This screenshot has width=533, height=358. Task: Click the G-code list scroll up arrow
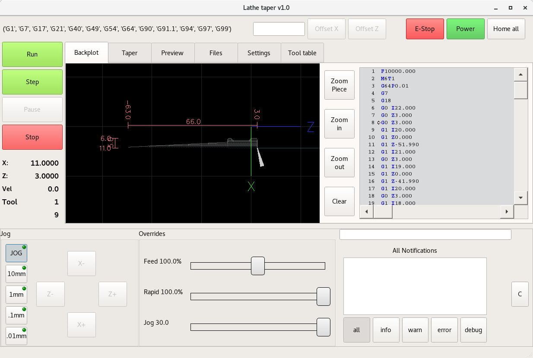pyautogui.click(x=520, y=75)
